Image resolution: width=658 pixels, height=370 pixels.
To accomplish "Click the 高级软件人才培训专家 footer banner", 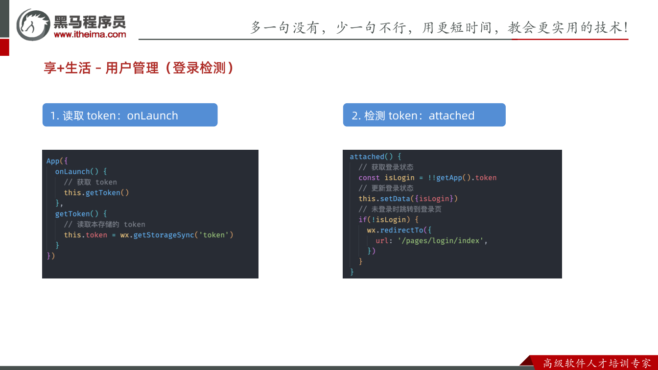I will click(597, 363).
